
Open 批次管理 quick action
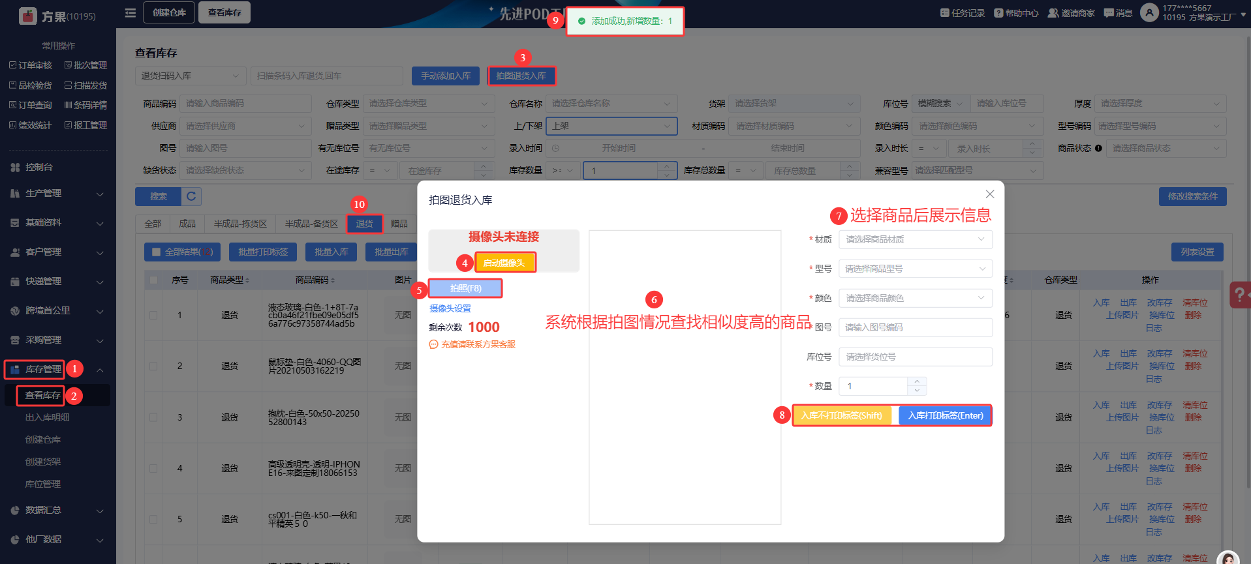[x=85, y=65]
